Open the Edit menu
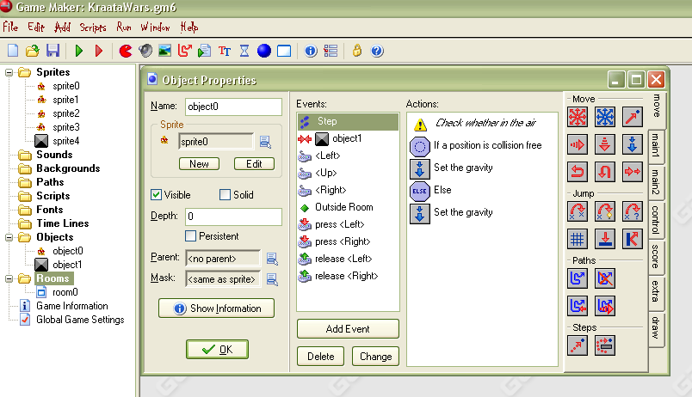Screen dimensions: 692x397 click(36, 27)
